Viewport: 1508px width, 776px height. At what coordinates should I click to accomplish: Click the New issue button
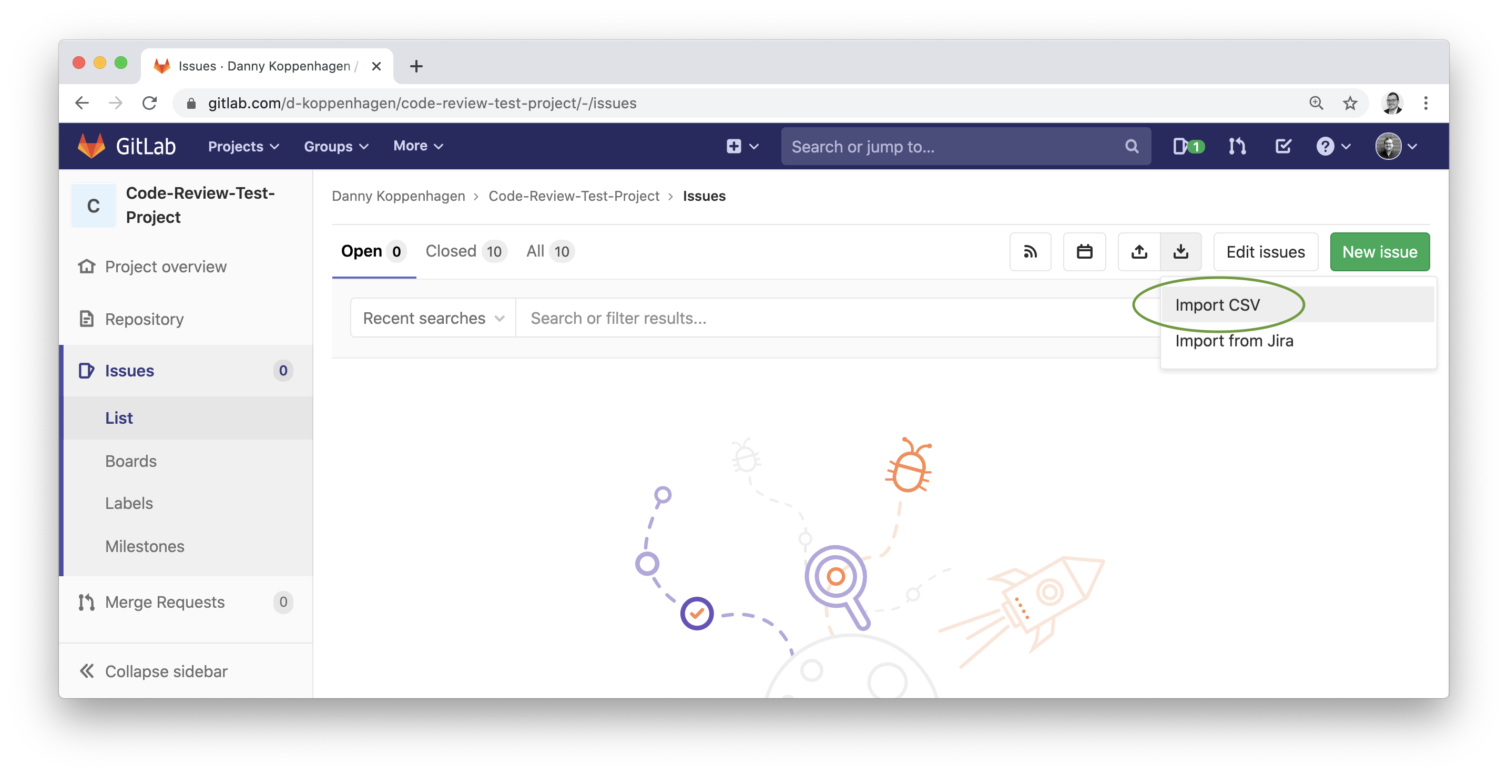pos(1379,250)
